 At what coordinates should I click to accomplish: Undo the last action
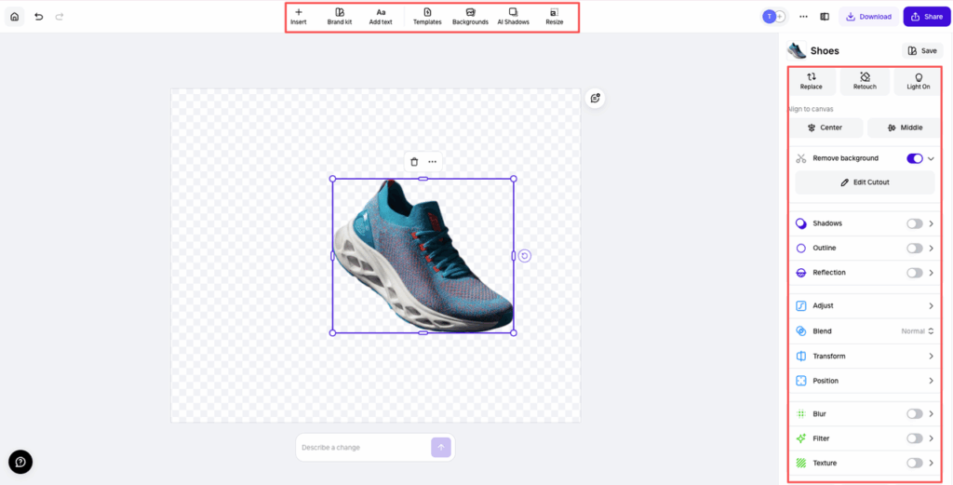point(39,17)
